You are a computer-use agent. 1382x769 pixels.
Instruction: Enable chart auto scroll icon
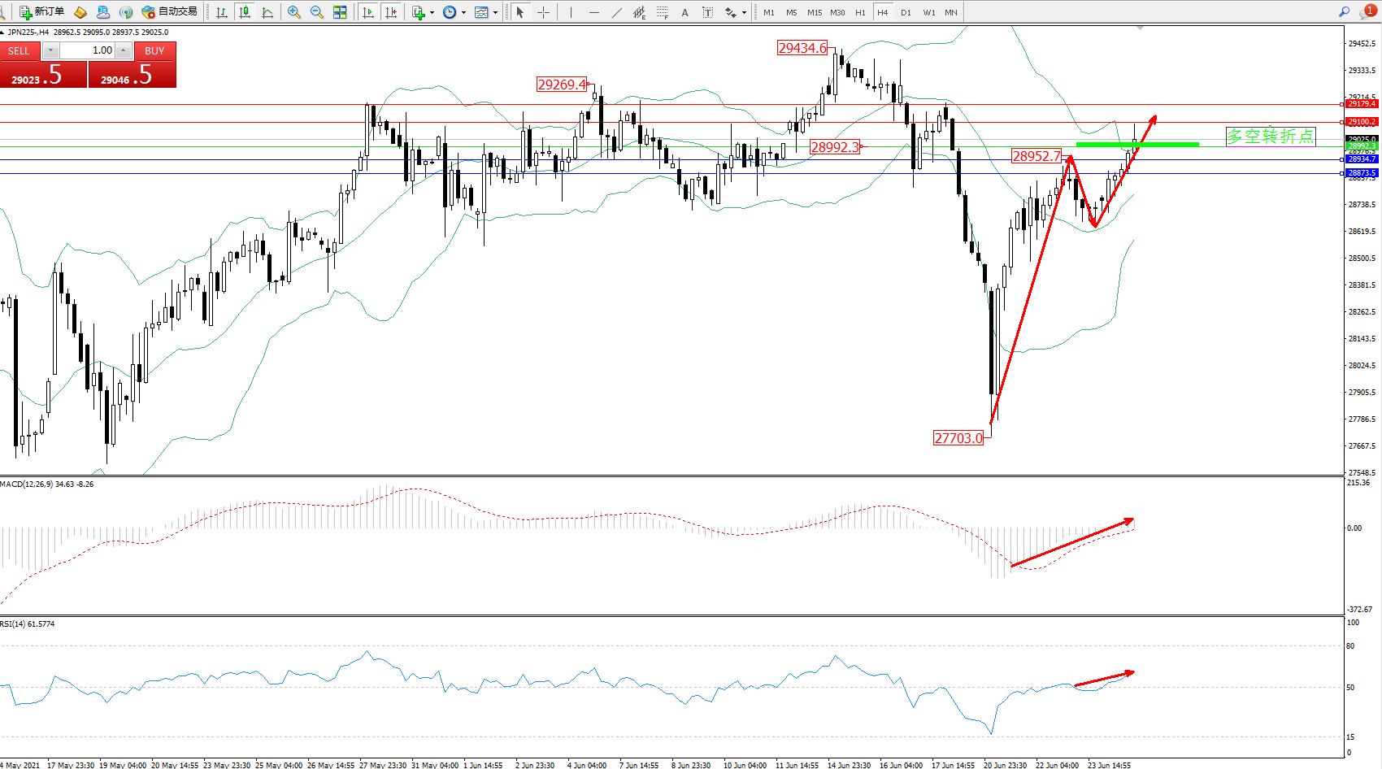[368, 12]
